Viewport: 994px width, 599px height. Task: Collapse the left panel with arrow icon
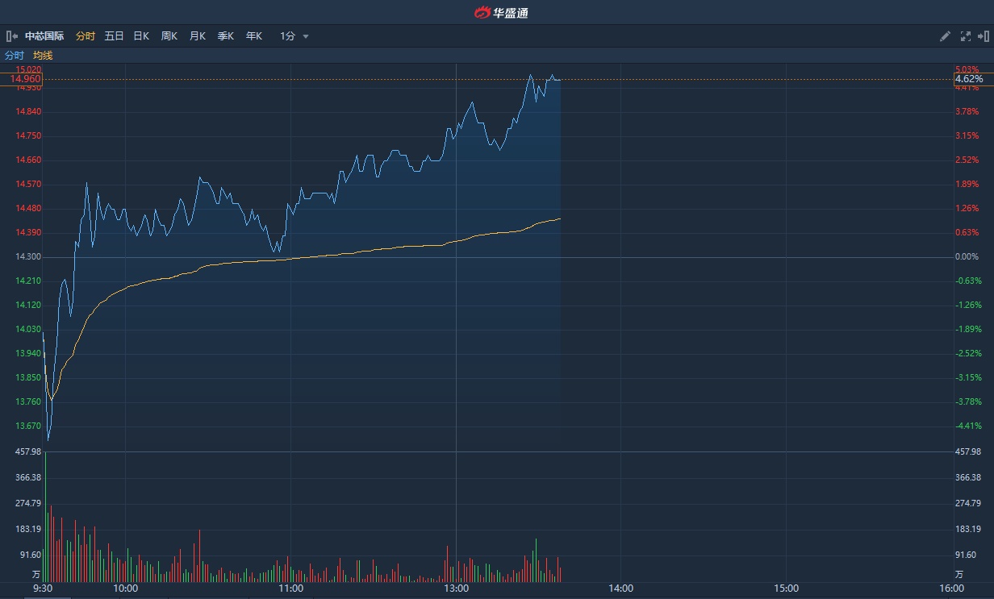click(12, 36)
